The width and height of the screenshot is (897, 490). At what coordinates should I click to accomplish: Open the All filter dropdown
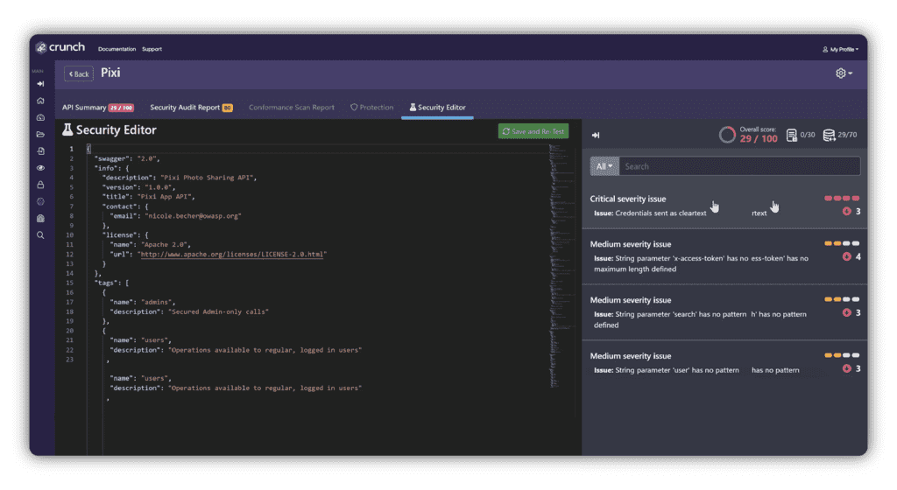coord(604,166)
